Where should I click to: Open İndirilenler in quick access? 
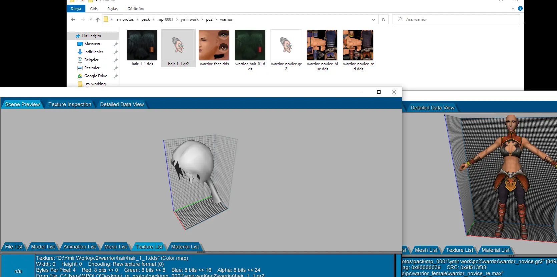click(x=94, y=52)
